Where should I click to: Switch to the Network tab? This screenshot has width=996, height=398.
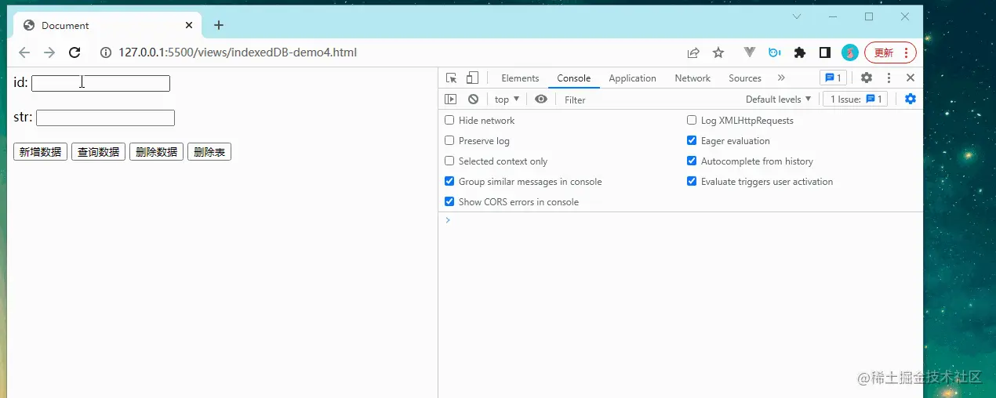[692, 78]
